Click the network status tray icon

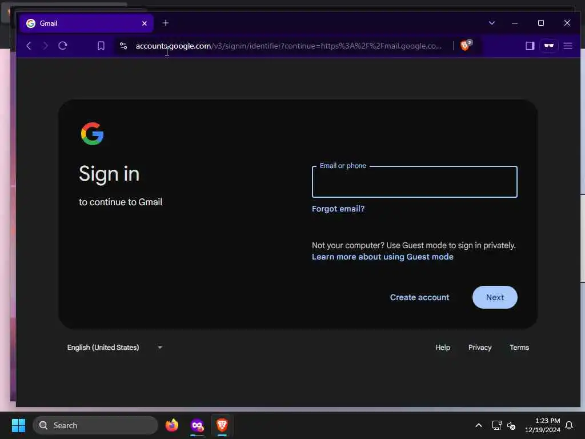pyautogui.click(x=496, y=425)
